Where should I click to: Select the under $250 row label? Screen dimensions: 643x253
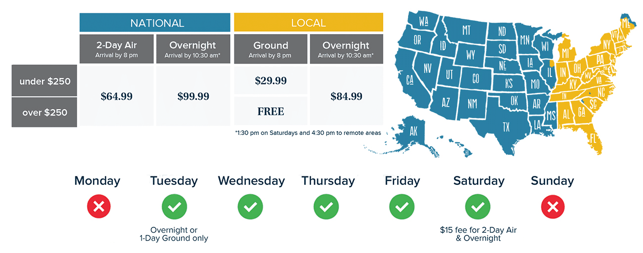pyautogui.click(x=45, y=81)
